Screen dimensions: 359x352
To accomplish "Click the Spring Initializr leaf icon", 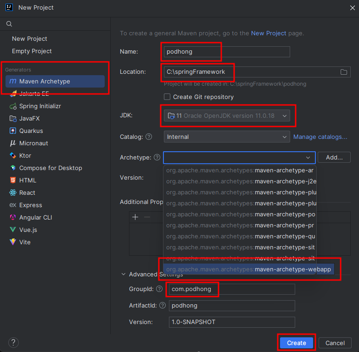I will [x=13, y=106].
